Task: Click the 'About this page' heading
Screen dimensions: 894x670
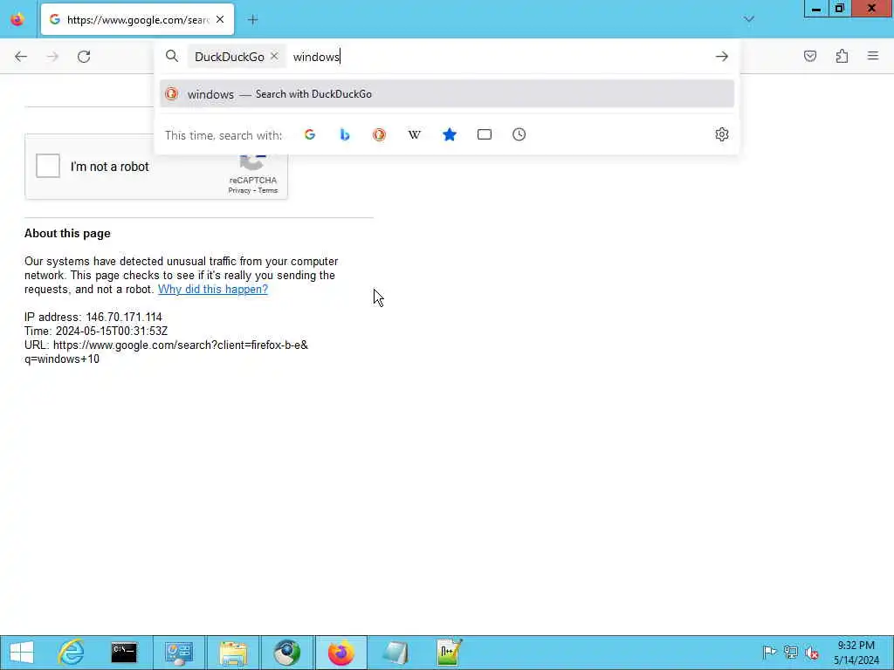Action: (67, 233)
